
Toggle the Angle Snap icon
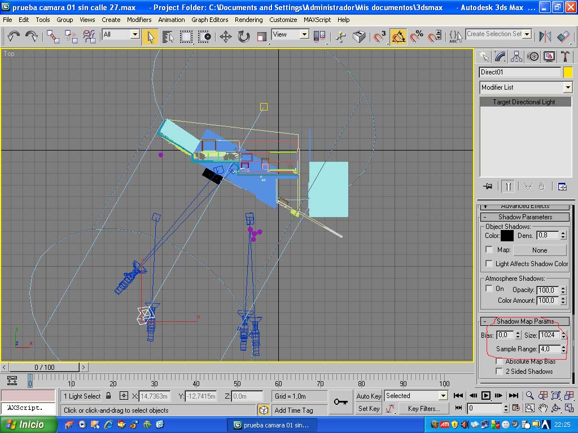point(399,37)
